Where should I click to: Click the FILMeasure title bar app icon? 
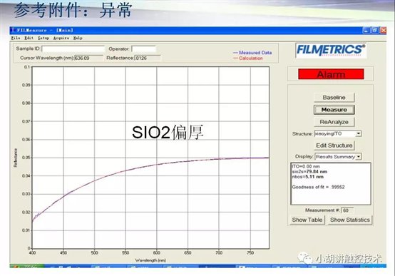pos(13,30)
